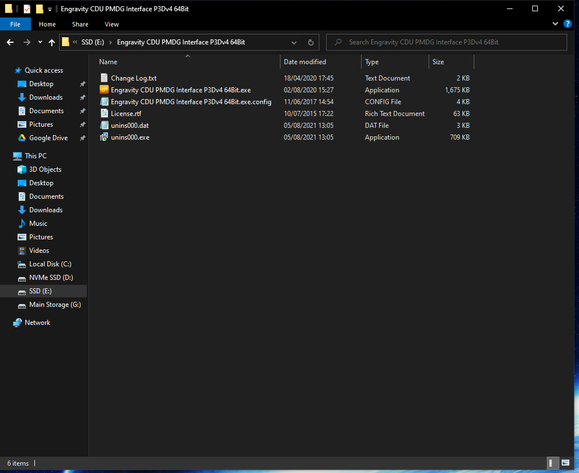Go back to previous folder
This screenshot has width=579, height=473.
[x=10, y=42]
